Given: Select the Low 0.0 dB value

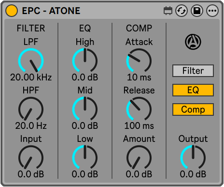Looking at the screenshot, I should point(85,174).
